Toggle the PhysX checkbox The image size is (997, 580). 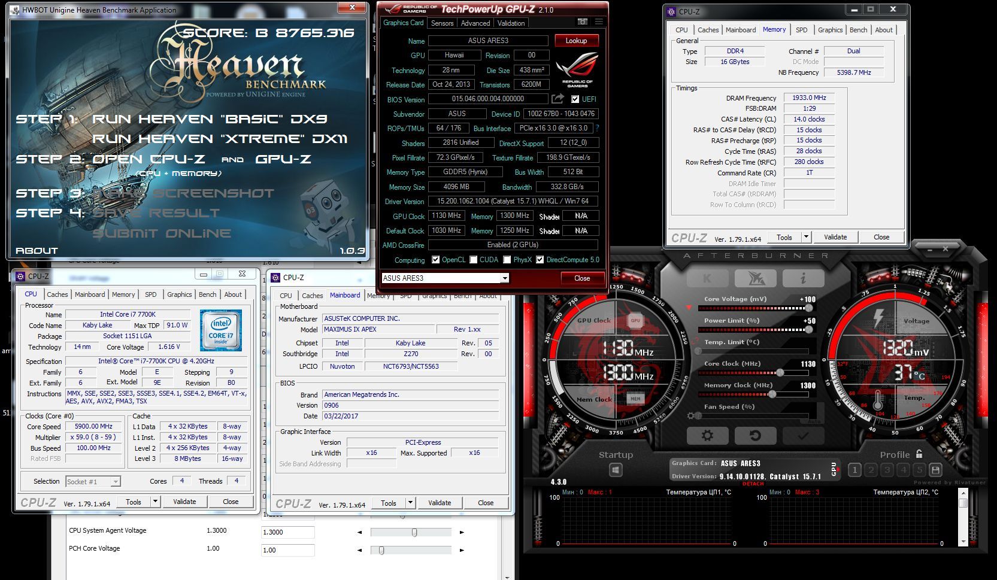[507, 260]
